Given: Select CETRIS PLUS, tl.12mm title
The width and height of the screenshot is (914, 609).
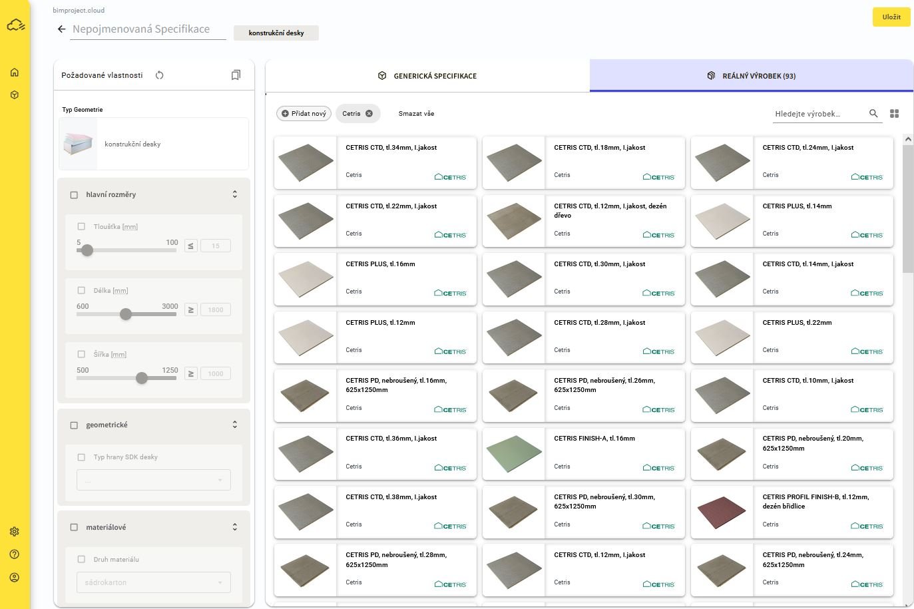Looking at the screenshot, I should (x=380, y=323).
